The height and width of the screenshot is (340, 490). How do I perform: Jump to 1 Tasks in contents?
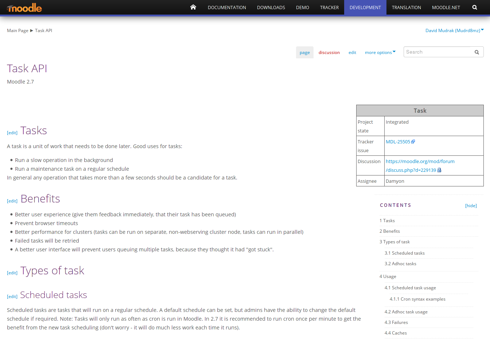pyautogui.click(x=387, y=221)
